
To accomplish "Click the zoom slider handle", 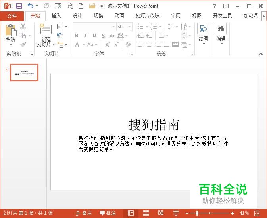I will coord(197,213).
